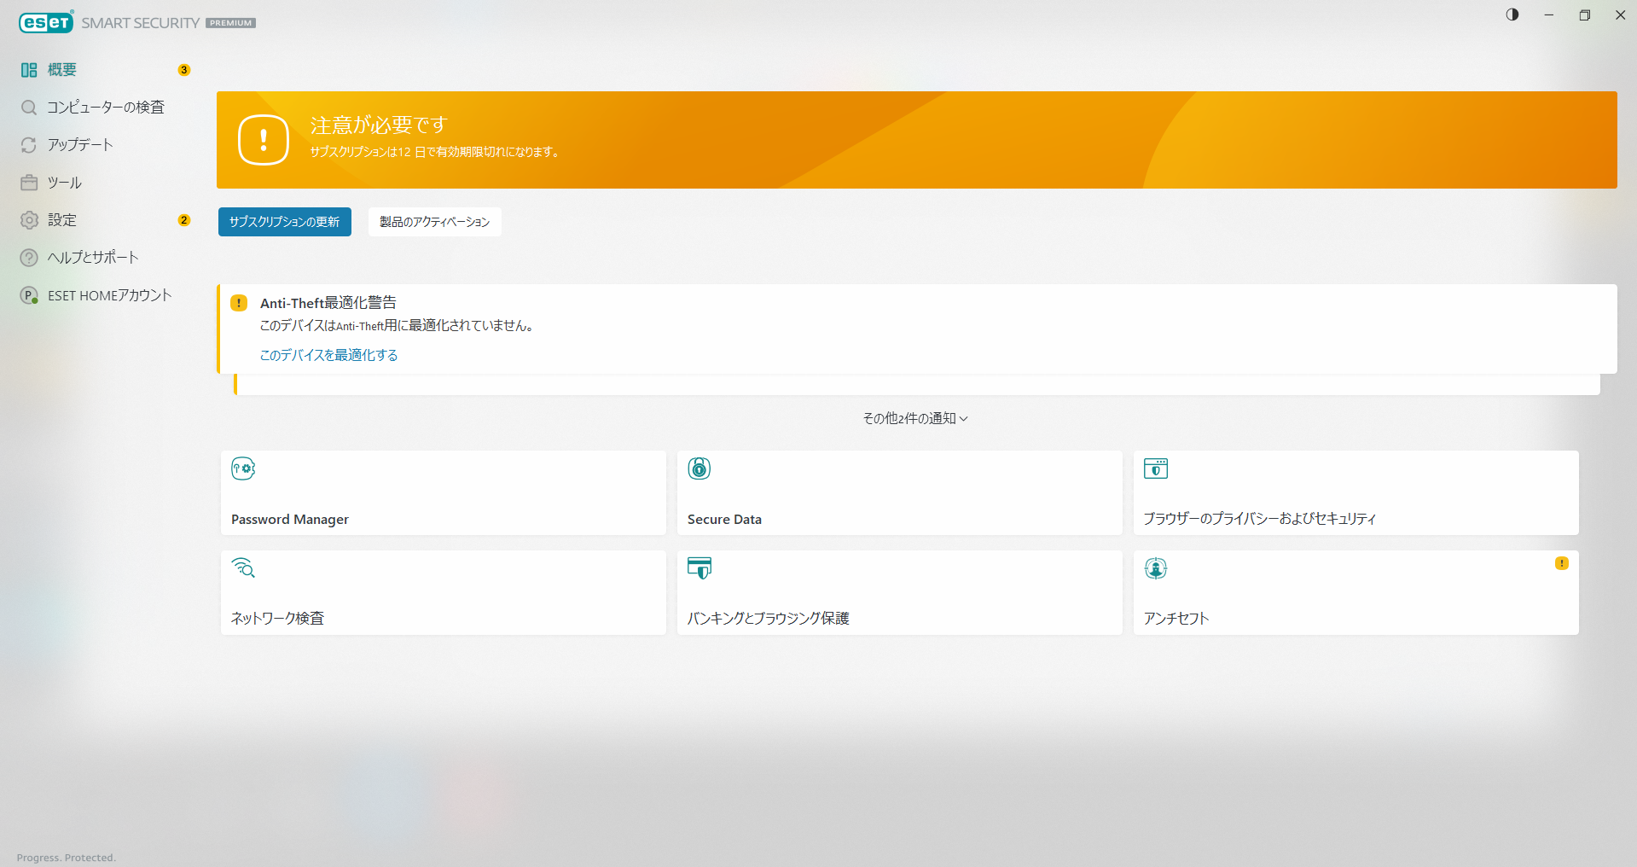Restore down the ESET window
This screenshot has height=867, width=1637.
pos(1585,15)
